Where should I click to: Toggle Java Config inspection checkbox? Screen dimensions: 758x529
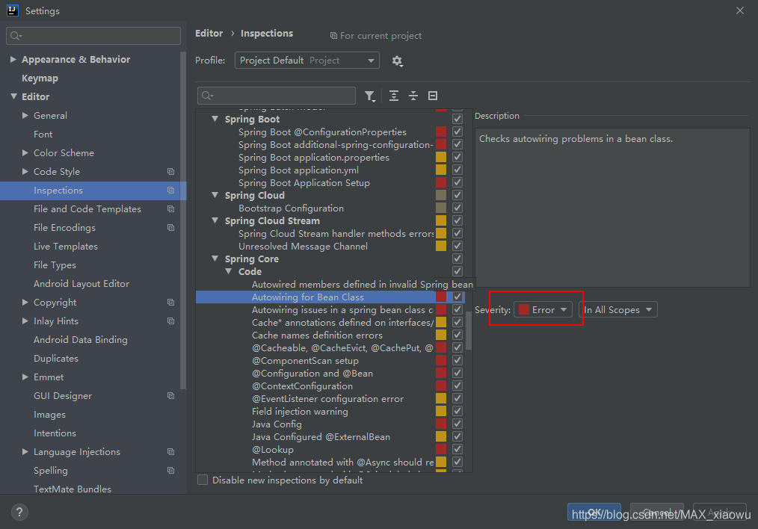pyautogui.click(x=457, y=424)
